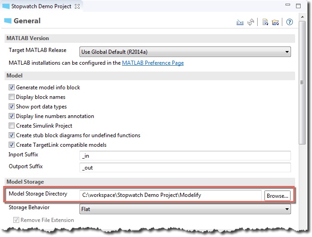Click the grey synchronize arrows toolbar icon
The width and height of the screenshot is (312, 237).
click(x=251, y=22)
